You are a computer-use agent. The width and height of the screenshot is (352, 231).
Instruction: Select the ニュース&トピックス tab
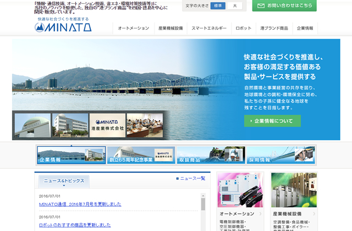tap(64, 182)
